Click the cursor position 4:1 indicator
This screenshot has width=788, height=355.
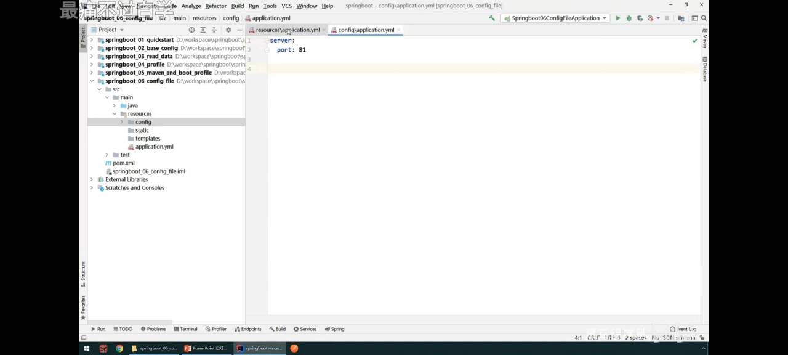coord(578,338)
